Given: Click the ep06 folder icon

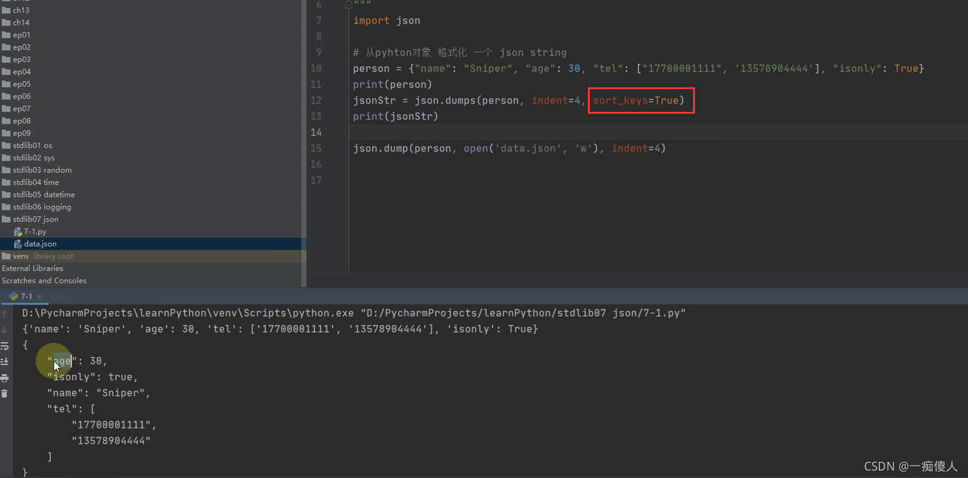Looking at the screenshot, I should tap(6, 96).
